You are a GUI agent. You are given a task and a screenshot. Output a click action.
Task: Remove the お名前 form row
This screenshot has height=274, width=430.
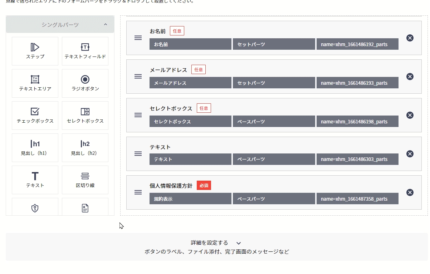click(410, 38)
